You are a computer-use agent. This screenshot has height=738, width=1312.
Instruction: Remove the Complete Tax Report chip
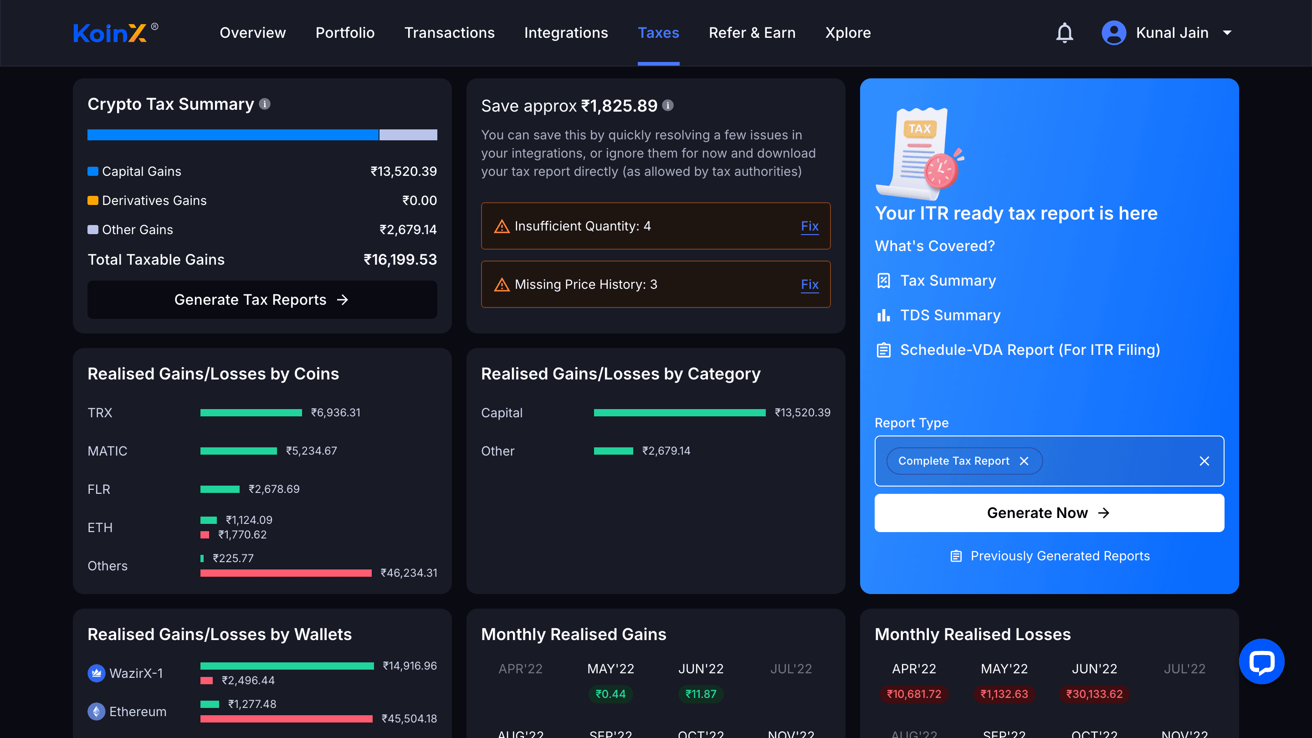coord(1024,461)
